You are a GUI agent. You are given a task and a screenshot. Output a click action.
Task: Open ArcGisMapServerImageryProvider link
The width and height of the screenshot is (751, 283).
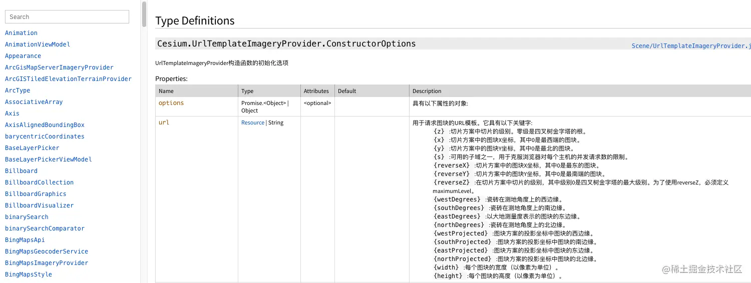click(59, 67)
